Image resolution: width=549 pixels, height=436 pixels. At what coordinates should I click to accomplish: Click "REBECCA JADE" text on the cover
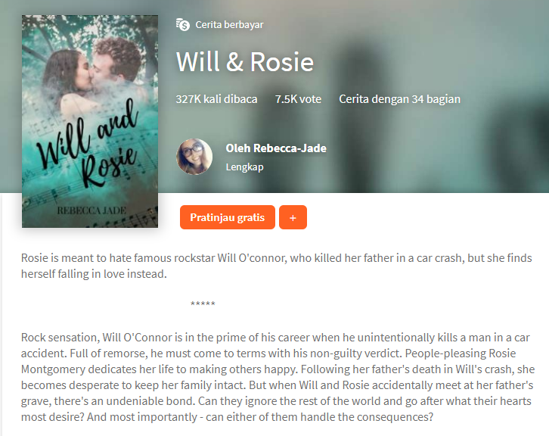coord(91,210)
